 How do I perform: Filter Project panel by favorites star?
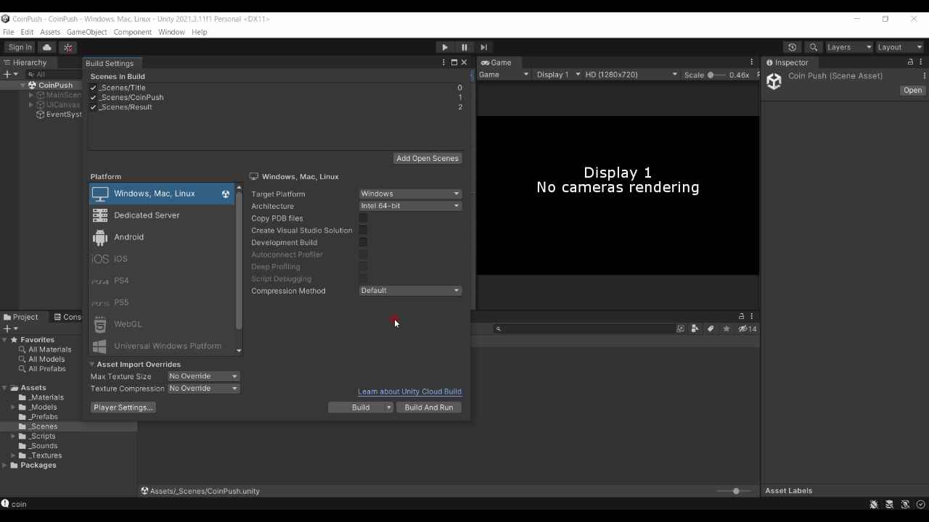727,329
